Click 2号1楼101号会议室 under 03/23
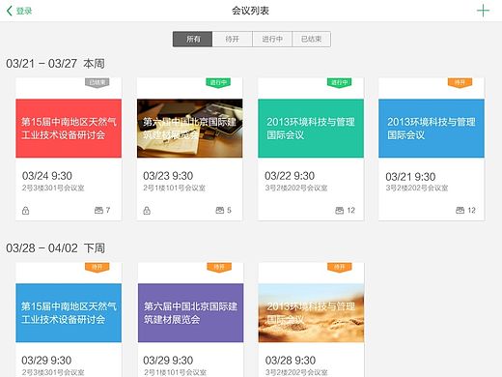The width and height of the screenshot is (502, 377). (174, 188)
